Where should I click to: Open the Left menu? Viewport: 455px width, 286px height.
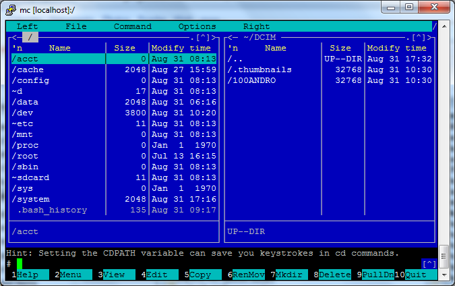coord(27,26)
